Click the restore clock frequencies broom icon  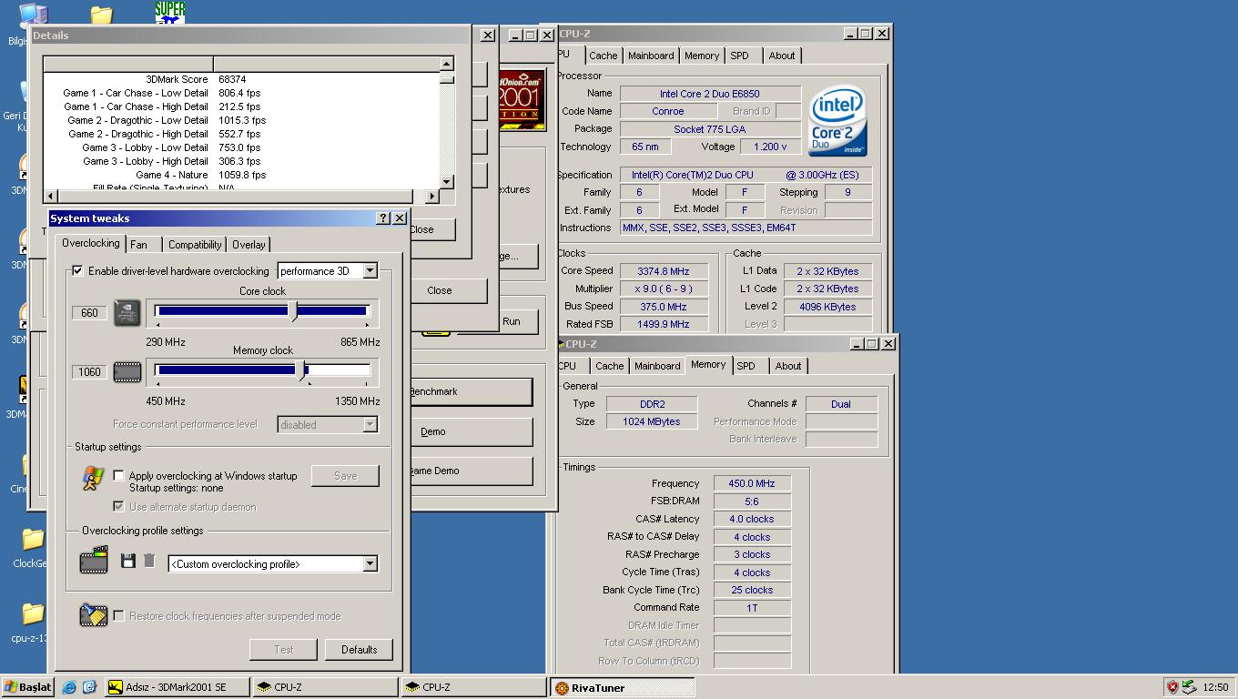[94, 615]
